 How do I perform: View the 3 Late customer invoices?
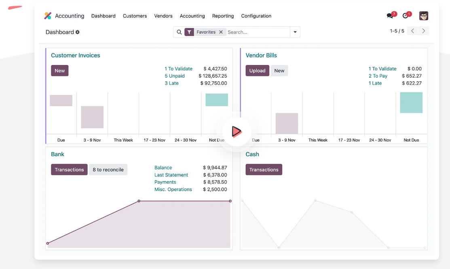(171, 83)
